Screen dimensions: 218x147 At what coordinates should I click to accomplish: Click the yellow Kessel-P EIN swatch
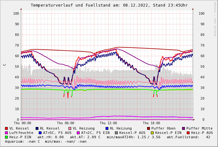tap(152, 133)
